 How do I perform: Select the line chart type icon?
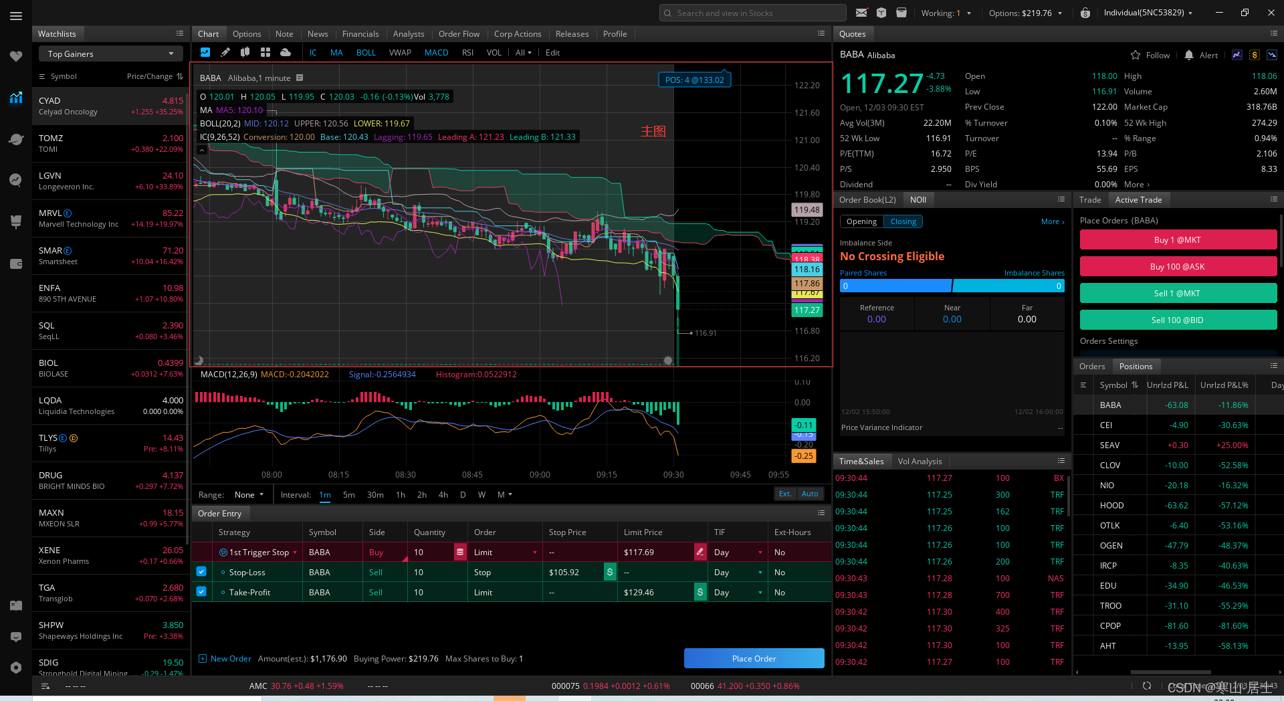coord(205,52)
